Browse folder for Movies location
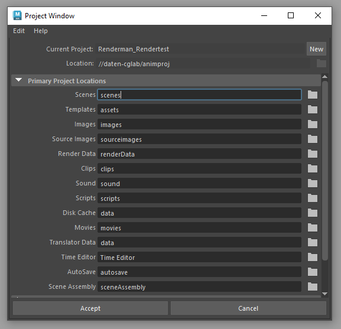Image resolution: width=341 pixels, height=329 pixels. 313,228
